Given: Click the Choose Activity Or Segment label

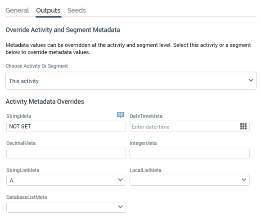Looking at the screenshot, I should tap(36, 66).
